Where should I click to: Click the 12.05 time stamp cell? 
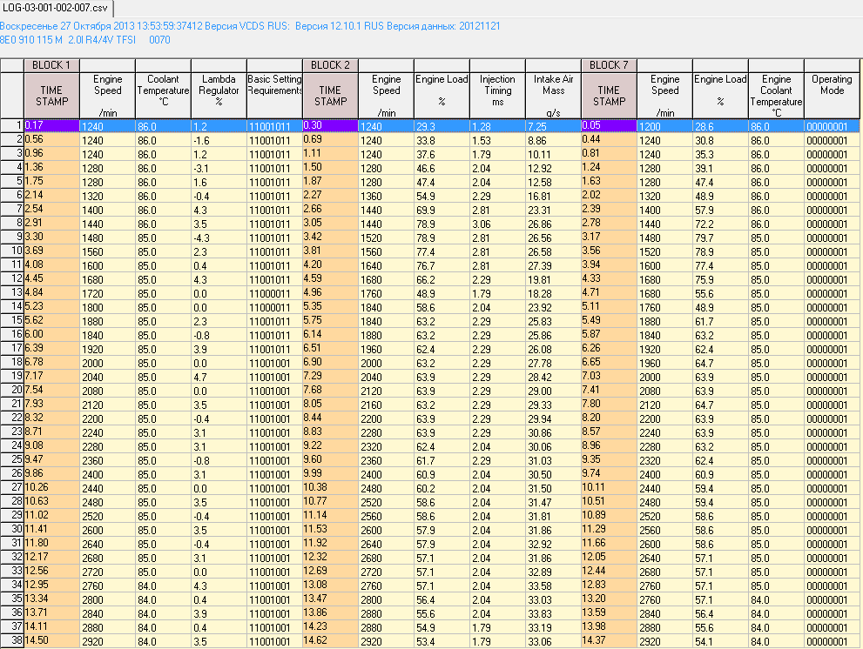click(609, 557)
